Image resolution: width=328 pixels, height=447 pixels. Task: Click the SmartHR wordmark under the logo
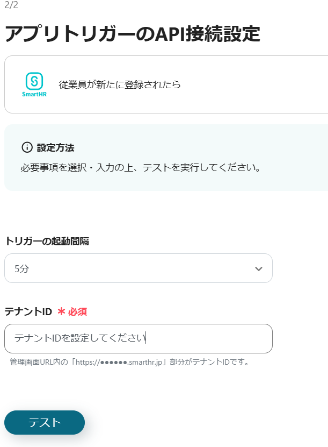click(x=34, y=94)
